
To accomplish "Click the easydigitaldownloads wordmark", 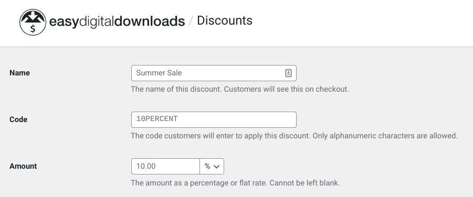I will 117,21.
